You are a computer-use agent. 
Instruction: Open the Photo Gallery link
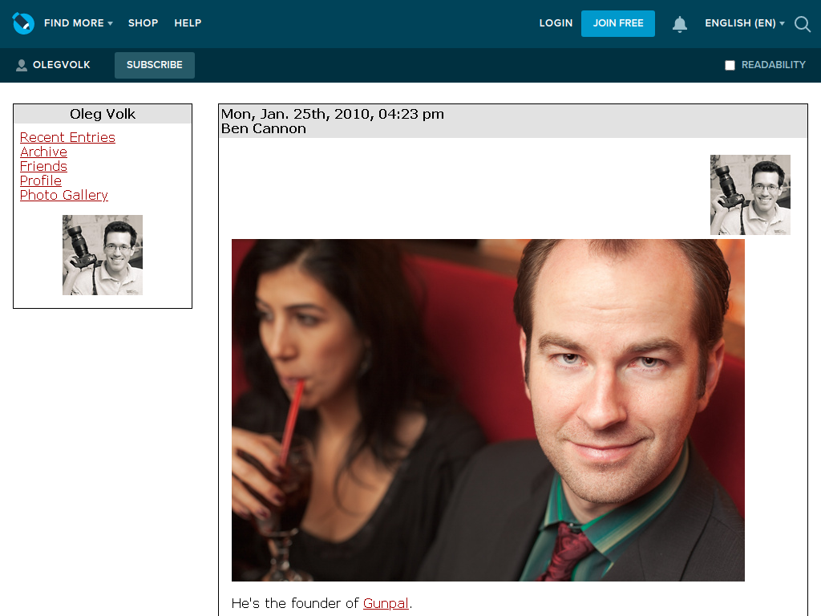(x=64, y=196)
